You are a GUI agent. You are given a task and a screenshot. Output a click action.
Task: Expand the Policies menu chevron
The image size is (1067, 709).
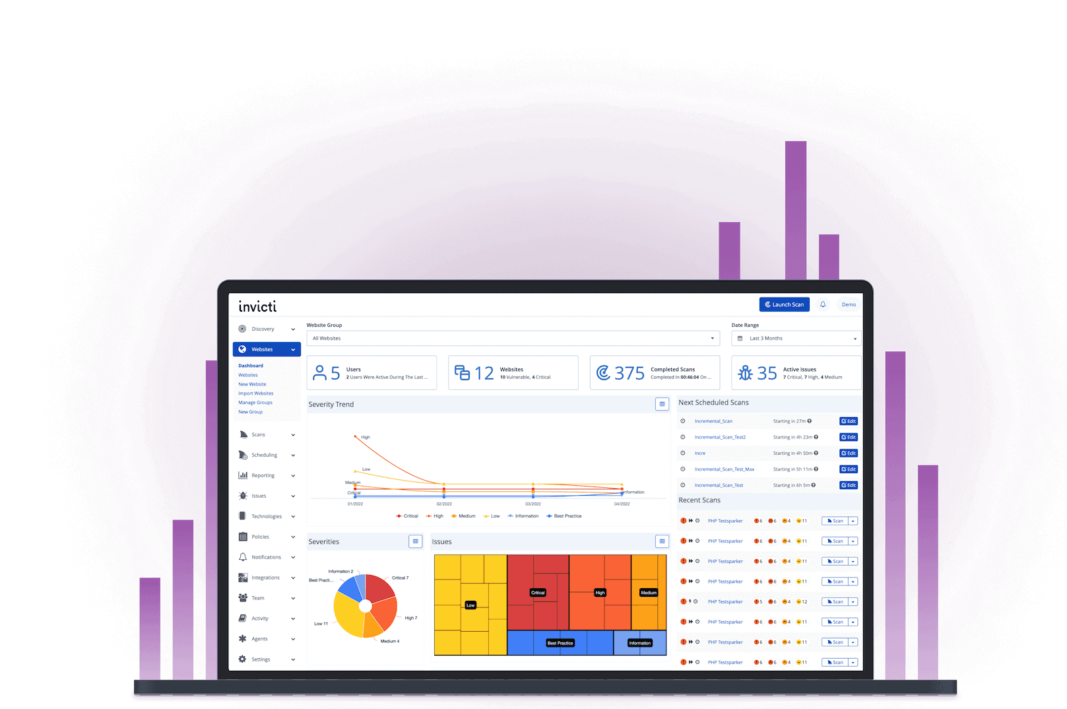(293, 537)
